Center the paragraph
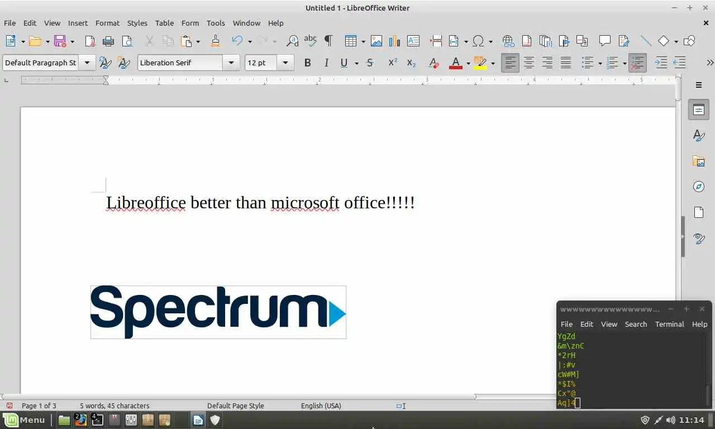This screenshot has width=715, height=429. (528, 63)
